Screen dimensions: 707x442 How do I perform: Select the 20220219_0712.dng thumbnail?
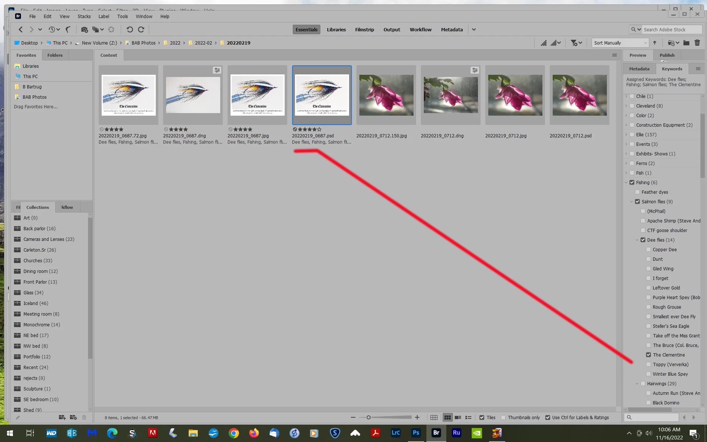450,95
